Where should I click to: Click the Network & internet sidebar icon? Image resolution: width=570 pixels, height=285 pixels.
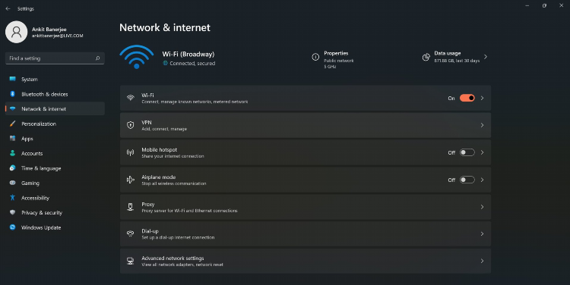tap(13, 109)
